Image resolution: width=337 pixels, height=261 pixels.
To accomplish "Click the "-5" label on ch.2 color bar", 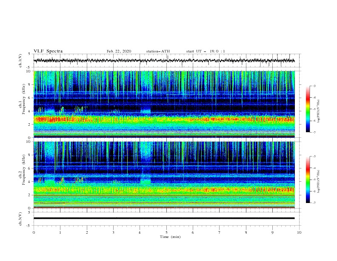I will coord(314,180).
